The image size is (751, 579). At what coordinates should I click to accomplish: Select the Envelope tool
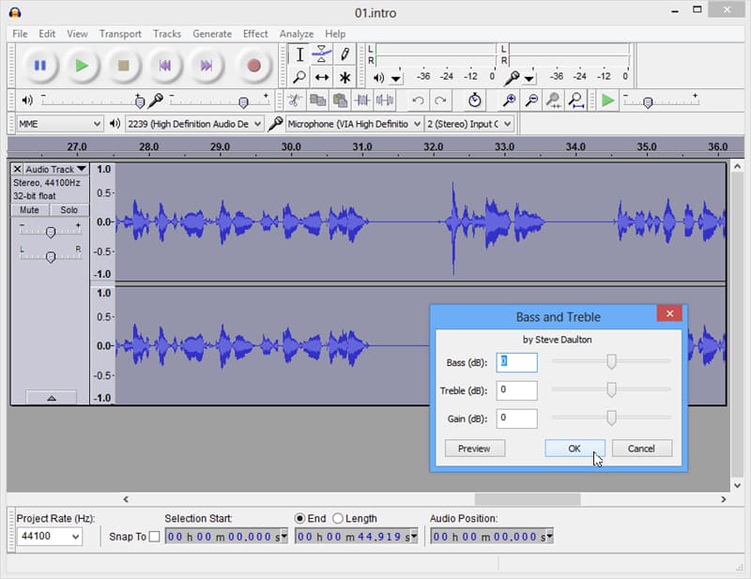[x=322, y=54]
